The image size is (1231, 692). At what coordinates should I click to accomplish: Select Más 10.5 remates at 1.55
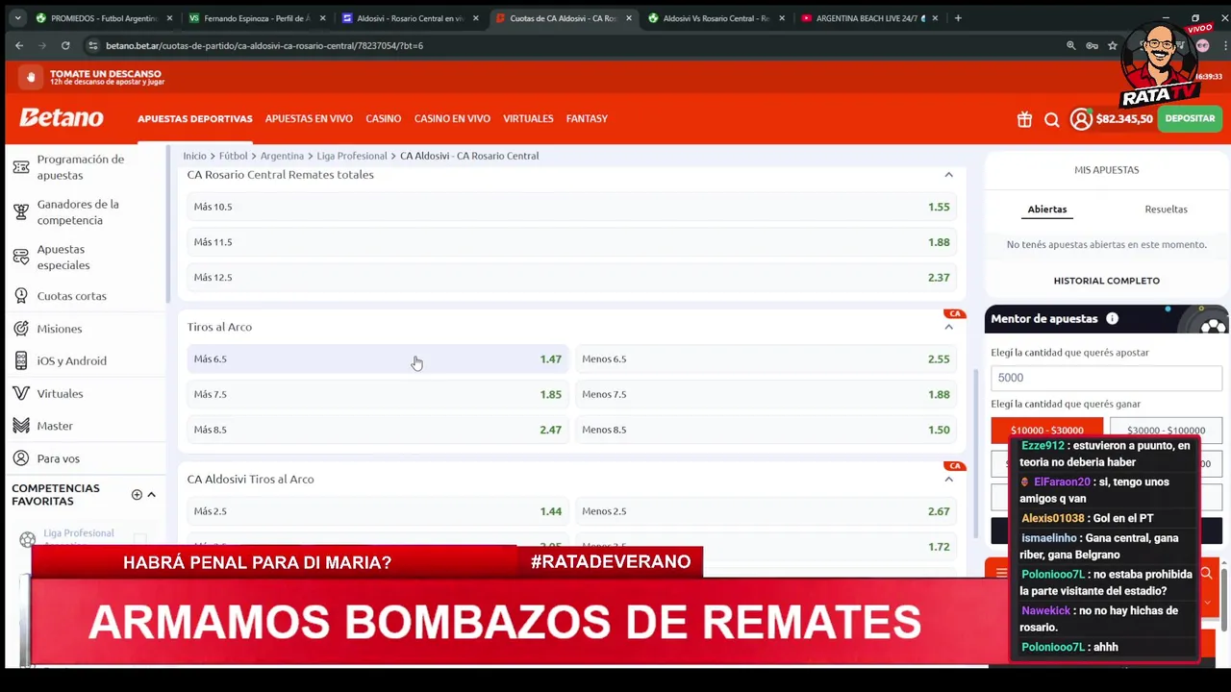[571, 207]
